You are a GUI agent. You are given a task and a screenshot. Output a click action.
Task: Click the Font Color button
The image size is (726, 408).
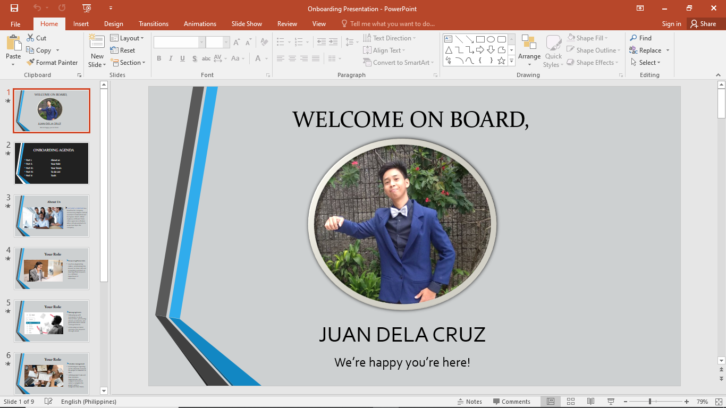(258, 58)
